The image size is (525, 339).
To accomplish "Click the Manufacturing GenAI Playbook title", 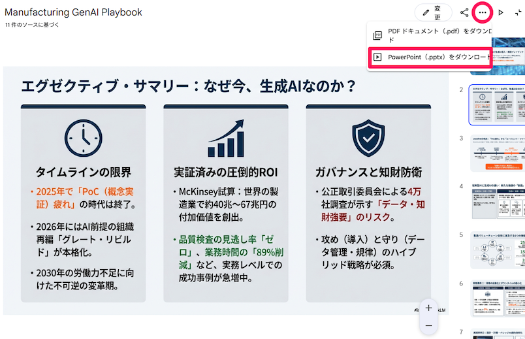I will click(73, 12).
